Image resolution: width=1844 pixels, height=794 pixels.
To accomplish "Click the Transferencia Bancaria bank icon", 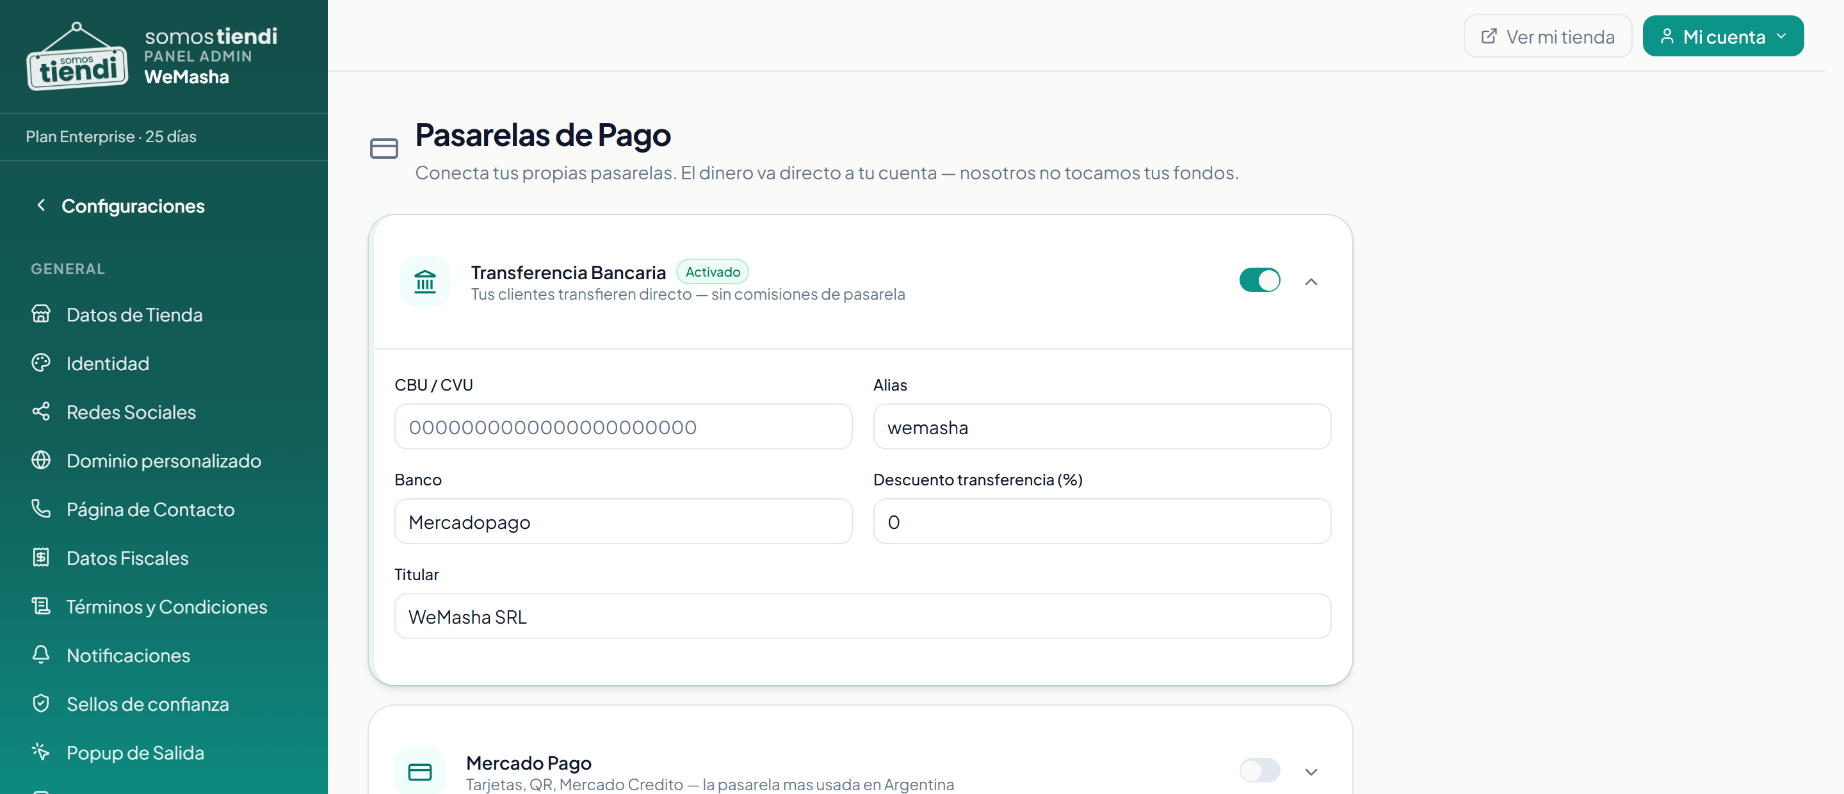I will pos(425,281).
